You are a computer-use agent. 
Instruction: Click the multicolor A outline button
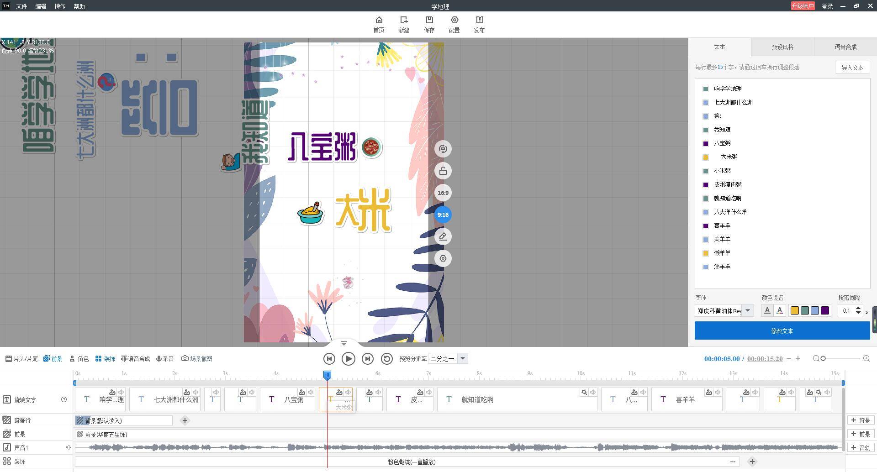click(x=780, y=310)
